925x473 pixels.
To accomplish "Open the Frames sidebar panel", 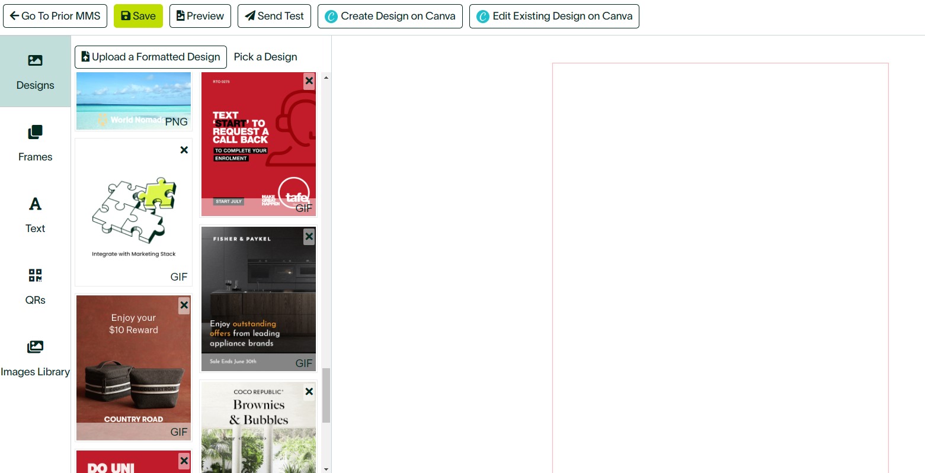I will pyautogui.click(x=35, y=143).
